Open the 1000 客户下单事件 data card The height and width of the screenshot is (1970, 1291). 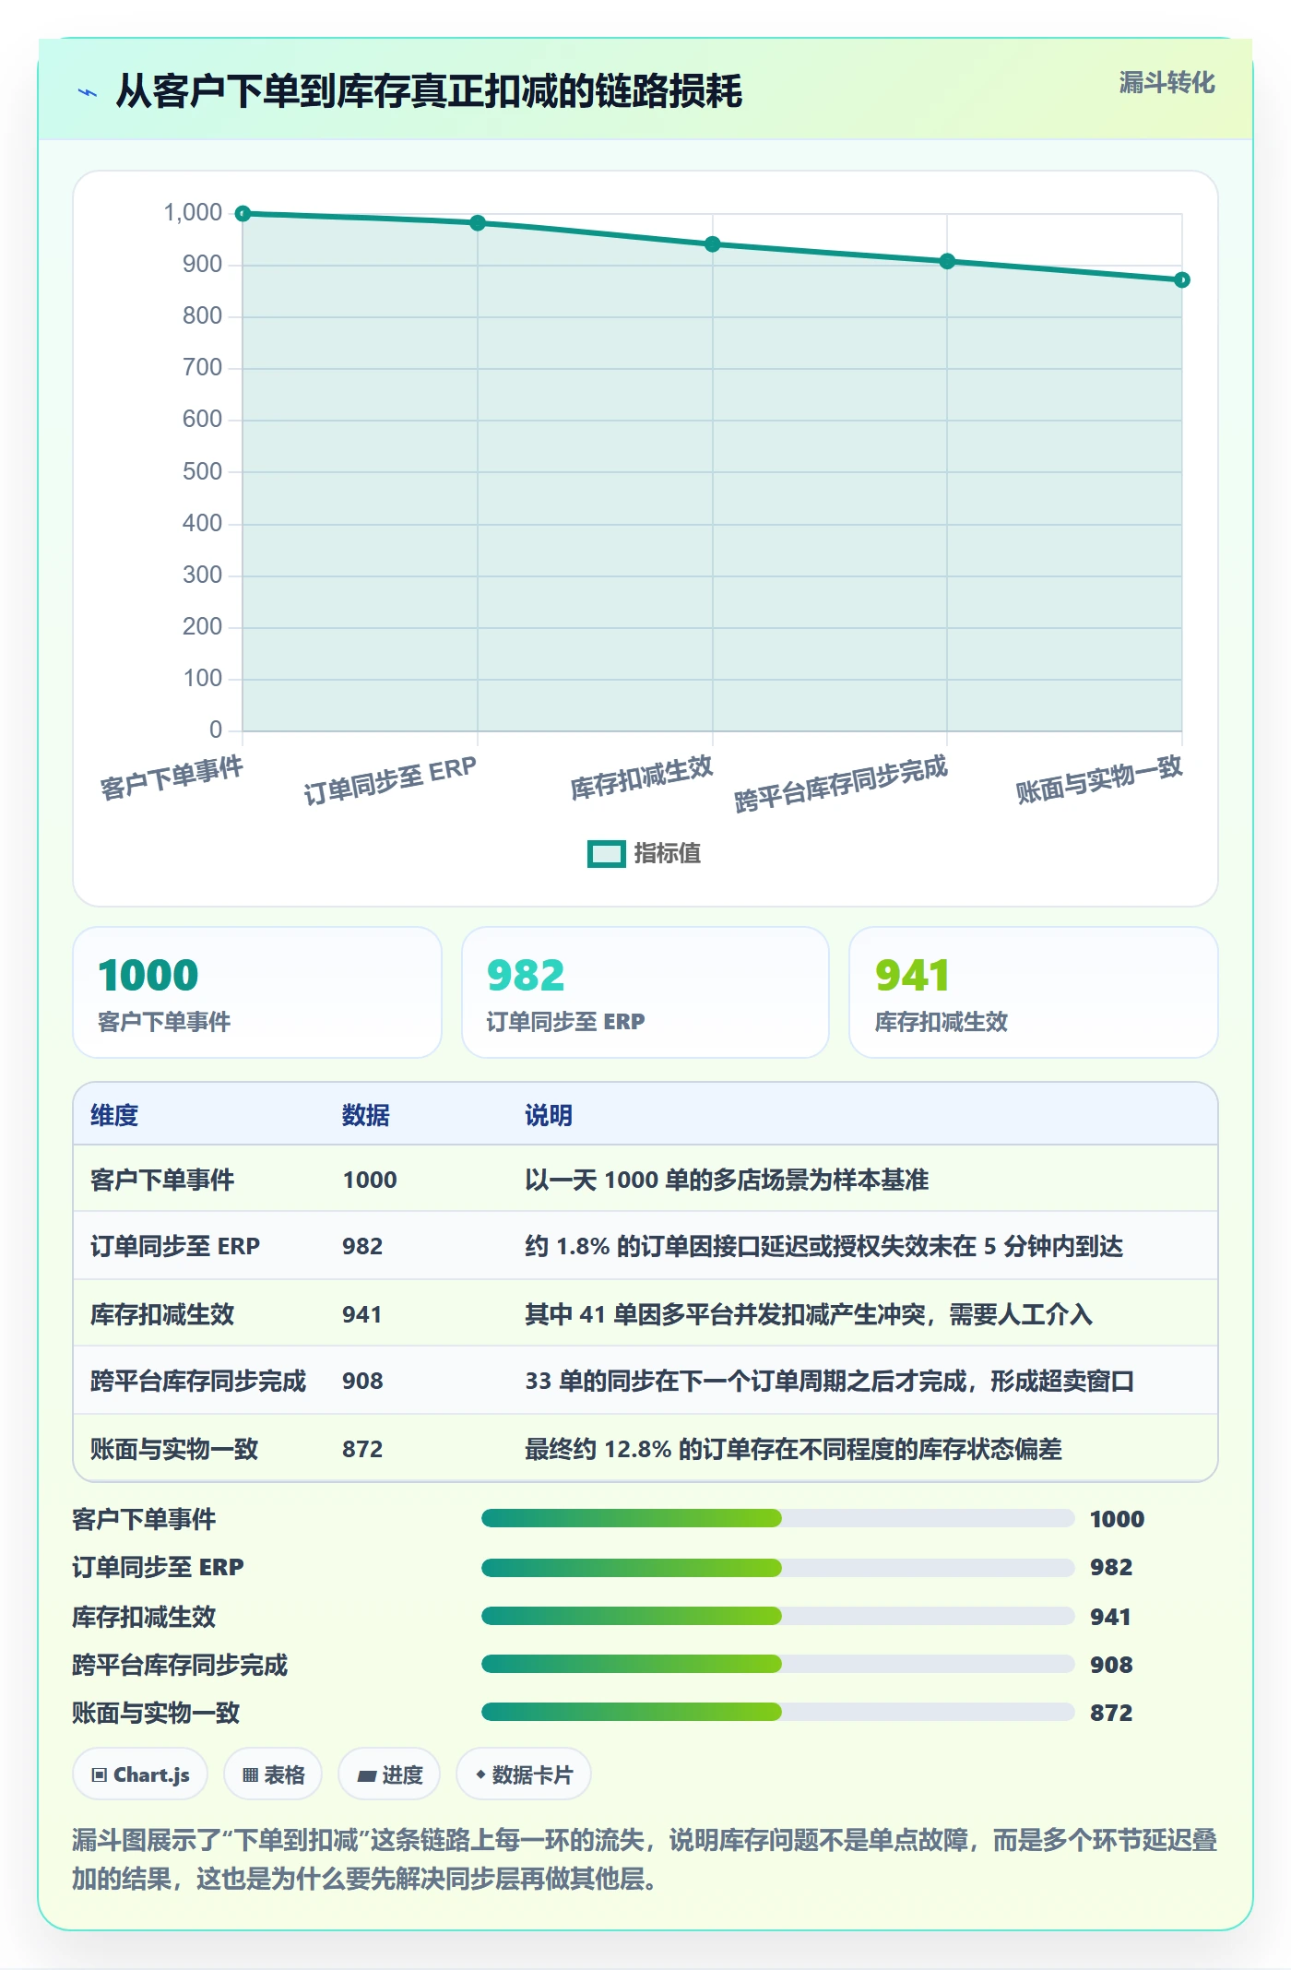coord(257,992)
